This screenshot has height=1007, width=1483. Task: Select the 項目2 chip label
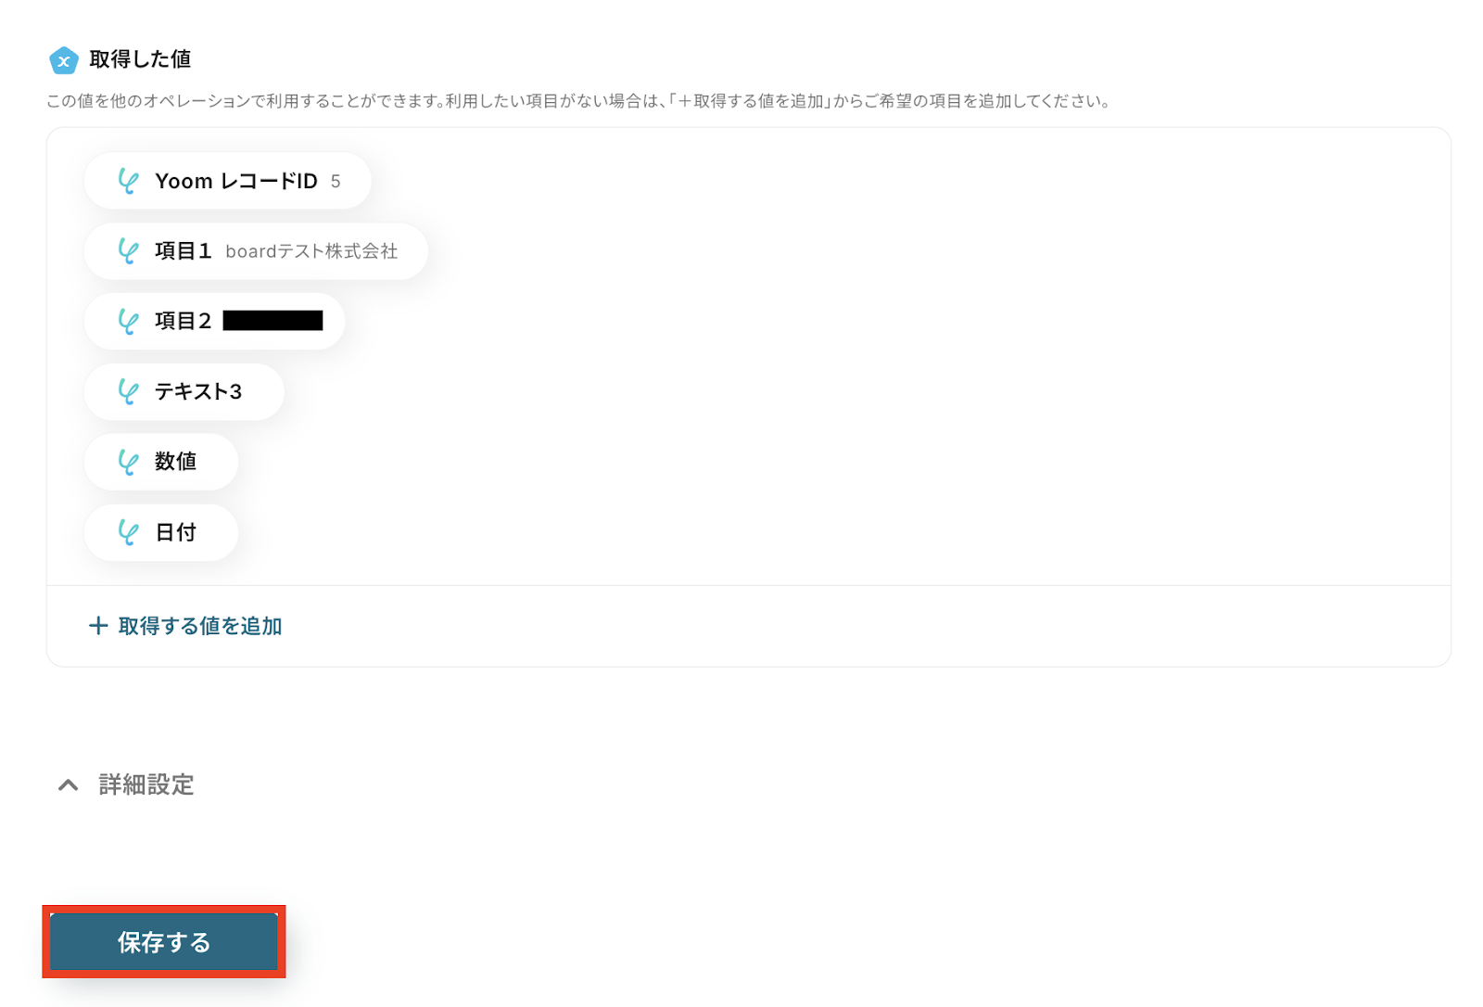184,321
